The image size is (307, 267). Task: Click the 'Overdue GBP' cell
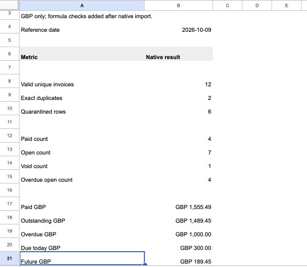pos(82,231)
